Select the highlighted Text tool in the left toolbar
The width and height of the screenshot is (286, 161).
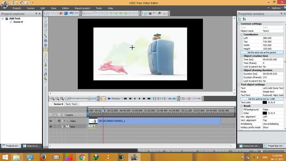coord(46,50)
